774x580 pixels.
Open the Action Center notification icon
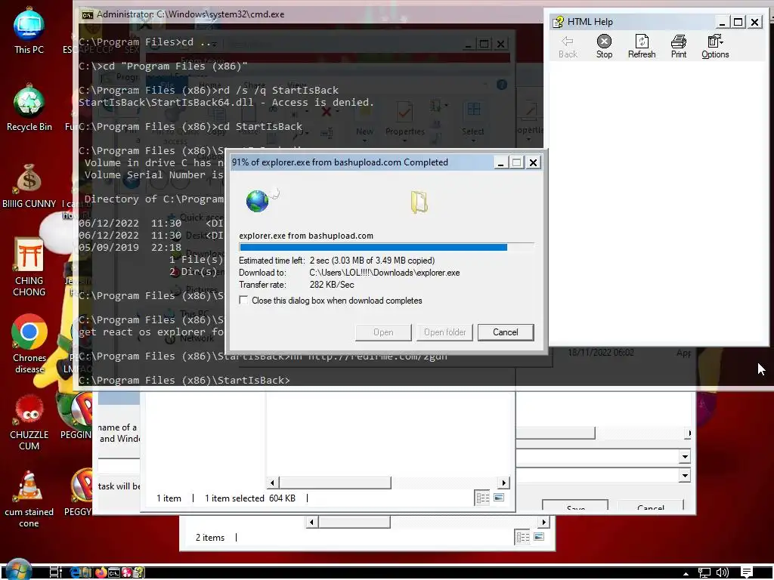click(746, 572)
